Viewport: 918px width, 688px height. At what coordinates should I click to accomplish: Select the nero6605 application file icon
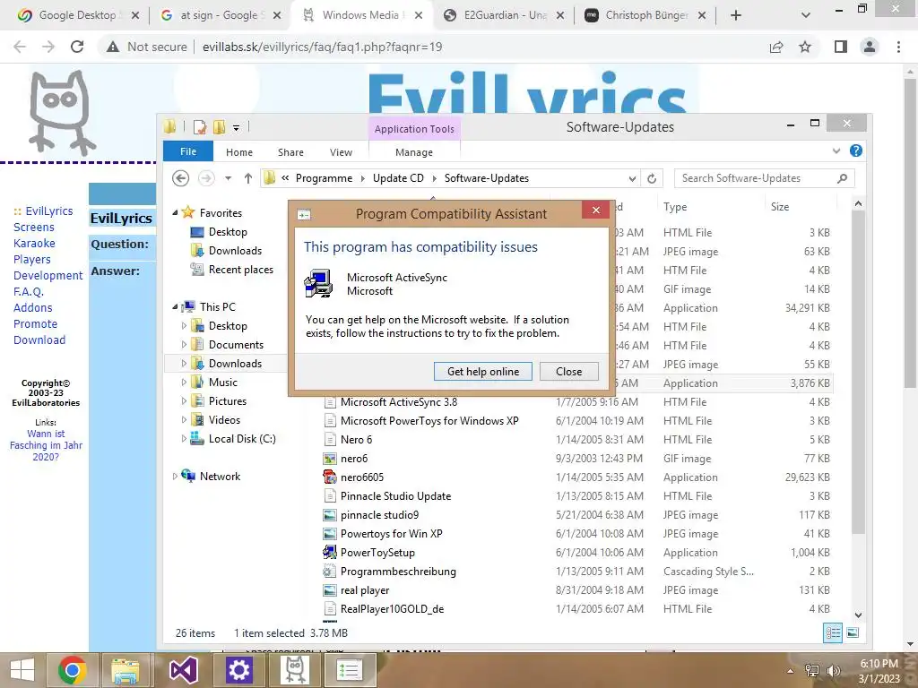[330, 477]
